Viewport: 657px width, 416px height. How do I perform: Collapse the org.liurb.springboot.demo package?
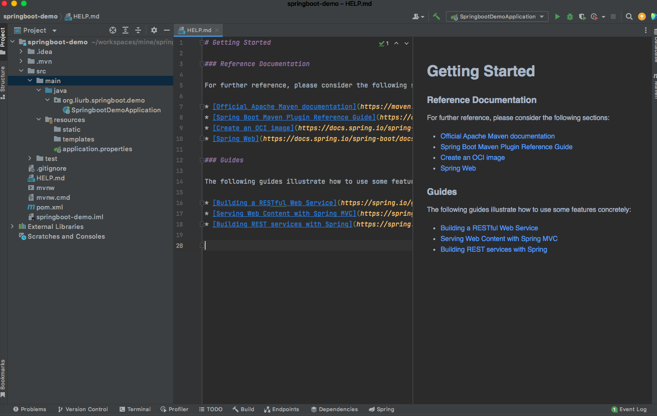pyautogui.click(x=47, y=100)
